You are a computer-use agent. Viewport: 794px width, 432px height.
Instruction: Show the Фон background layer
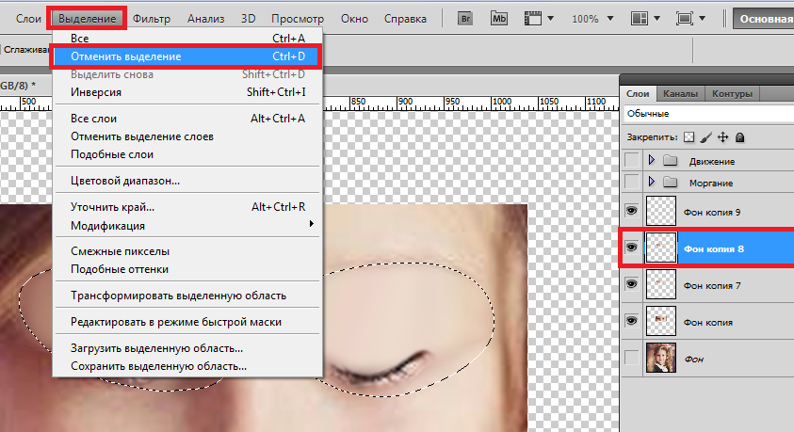click(632, 358)
